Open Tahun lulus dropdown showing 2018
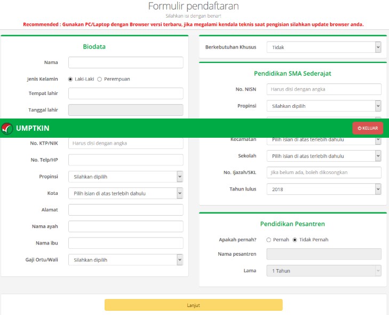 pyautogui.click(x=324, y=189)
